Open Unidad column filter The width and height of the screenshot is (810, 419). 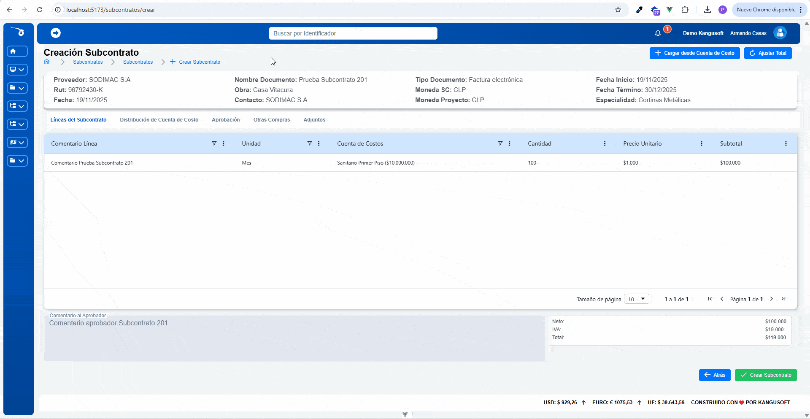[310, 143]
